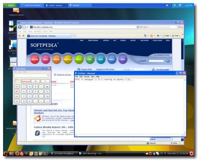This screenshot has height=161, width=199.
Task: Open Ubuntu and Red Hat news headline
Action: tap(54, 112)
